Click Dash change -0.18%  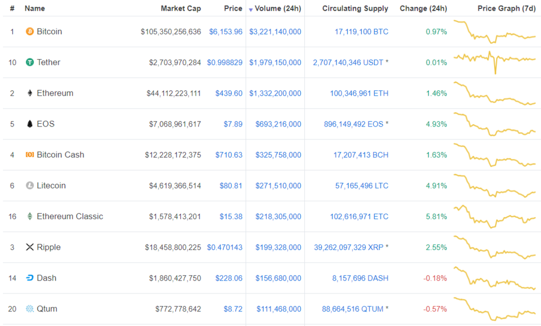[x=435, y=278]
